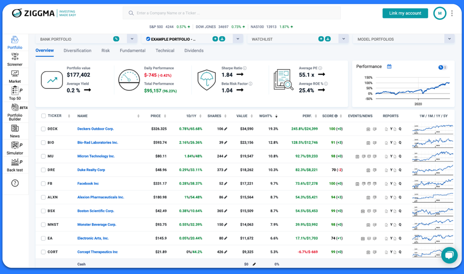Viewport: 464px width, 274px height.
Task: Open Facebook Inc link
Action: (88, 184)
